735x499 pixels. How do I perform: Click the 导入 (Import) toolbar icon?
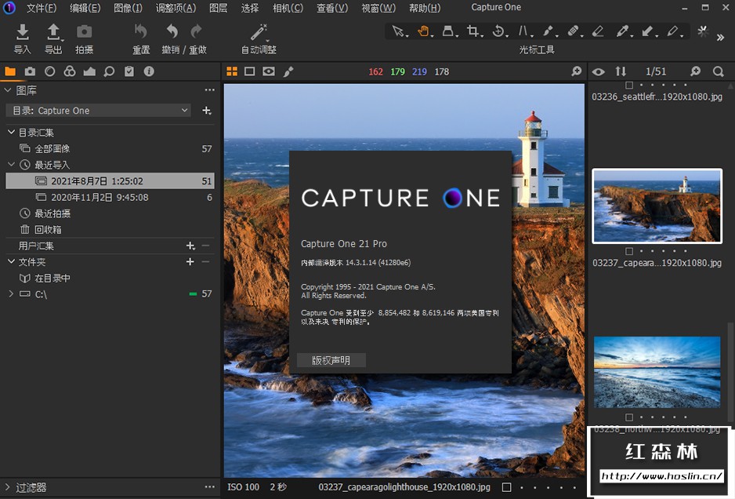click(x=23, y=32)
